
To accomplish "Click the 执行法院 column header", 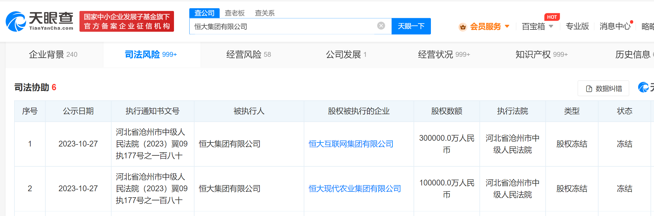I will tap(513, 111).
